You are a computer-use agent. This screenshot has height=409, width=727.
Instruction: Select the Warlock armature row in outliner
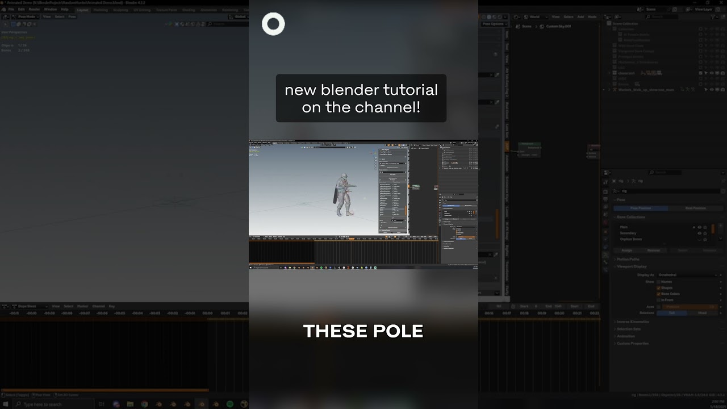coord(646,89)
